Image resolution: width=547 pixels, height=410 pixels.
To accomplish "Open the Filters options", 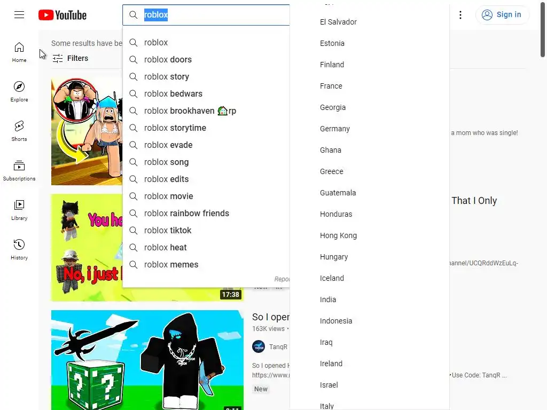I will (70, 58).
